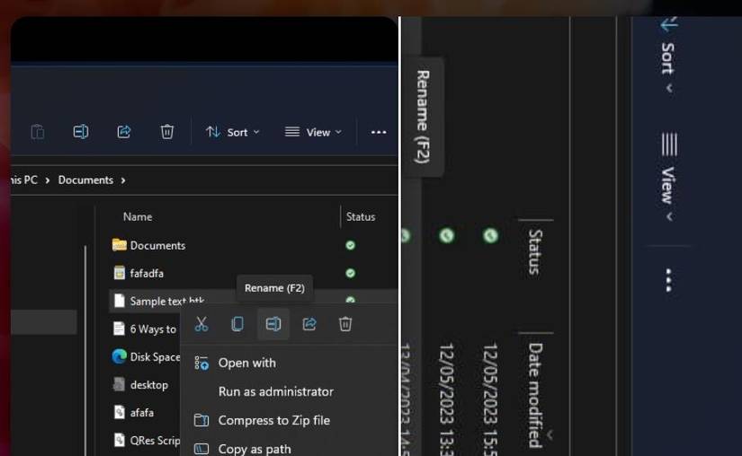This screenshot has height=456, width=742.
Task: Select the Documents folder row
Action: (253, 245)
